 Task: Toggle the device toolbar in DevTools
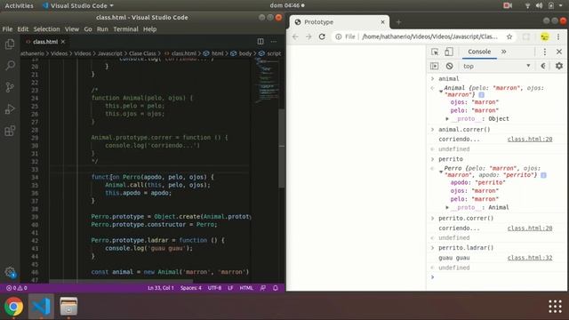point(449,52)
